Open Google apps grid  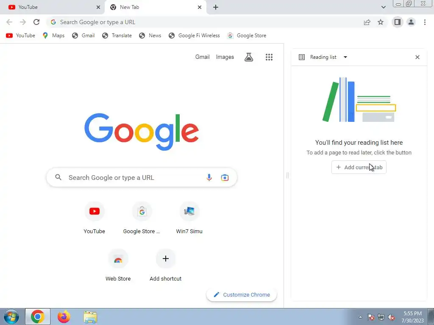(x=269, y=57)
